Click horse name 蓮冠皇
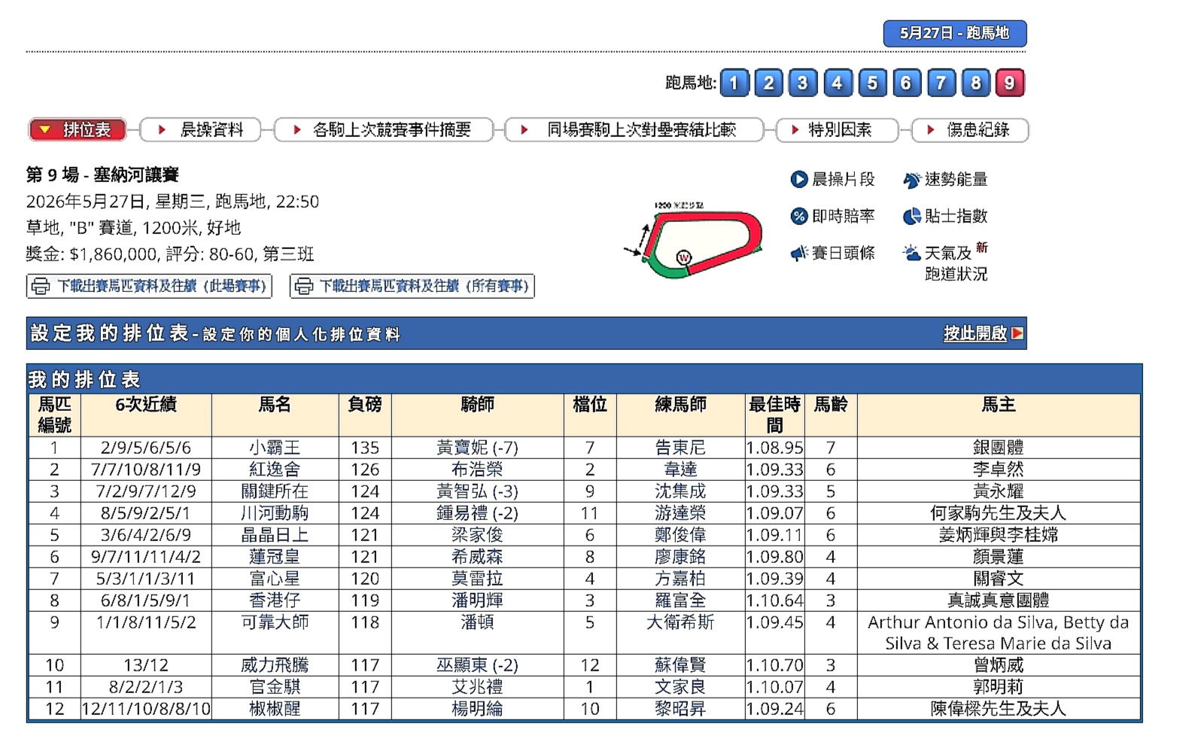Viewport: 1180px width, 733px height. click(275, 557)
